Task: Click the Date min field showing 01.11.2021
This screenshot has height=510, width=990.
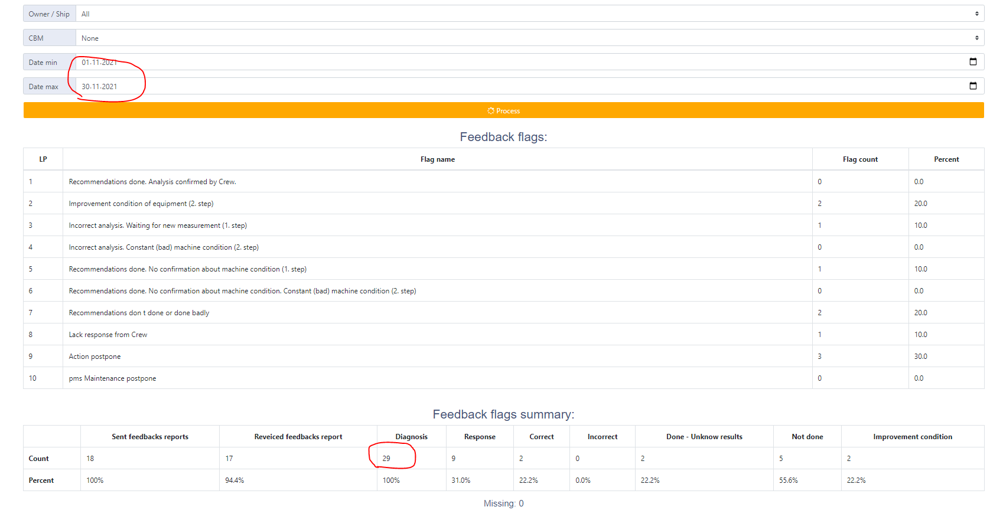Action: tap(99, 62)
